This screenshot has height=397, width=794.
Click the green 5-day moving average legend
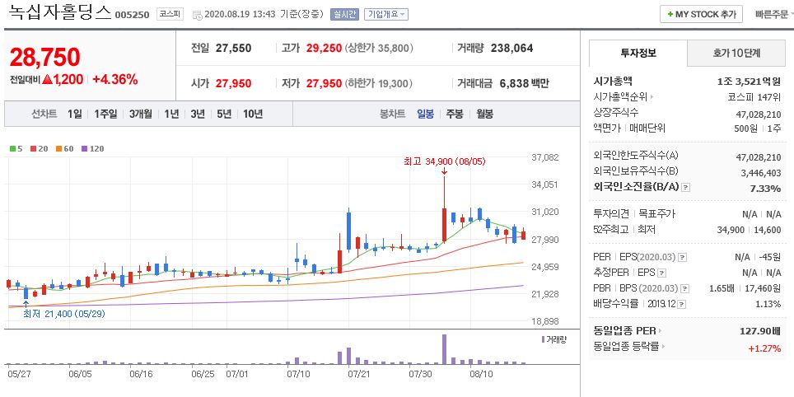click(x=16, y=149)
